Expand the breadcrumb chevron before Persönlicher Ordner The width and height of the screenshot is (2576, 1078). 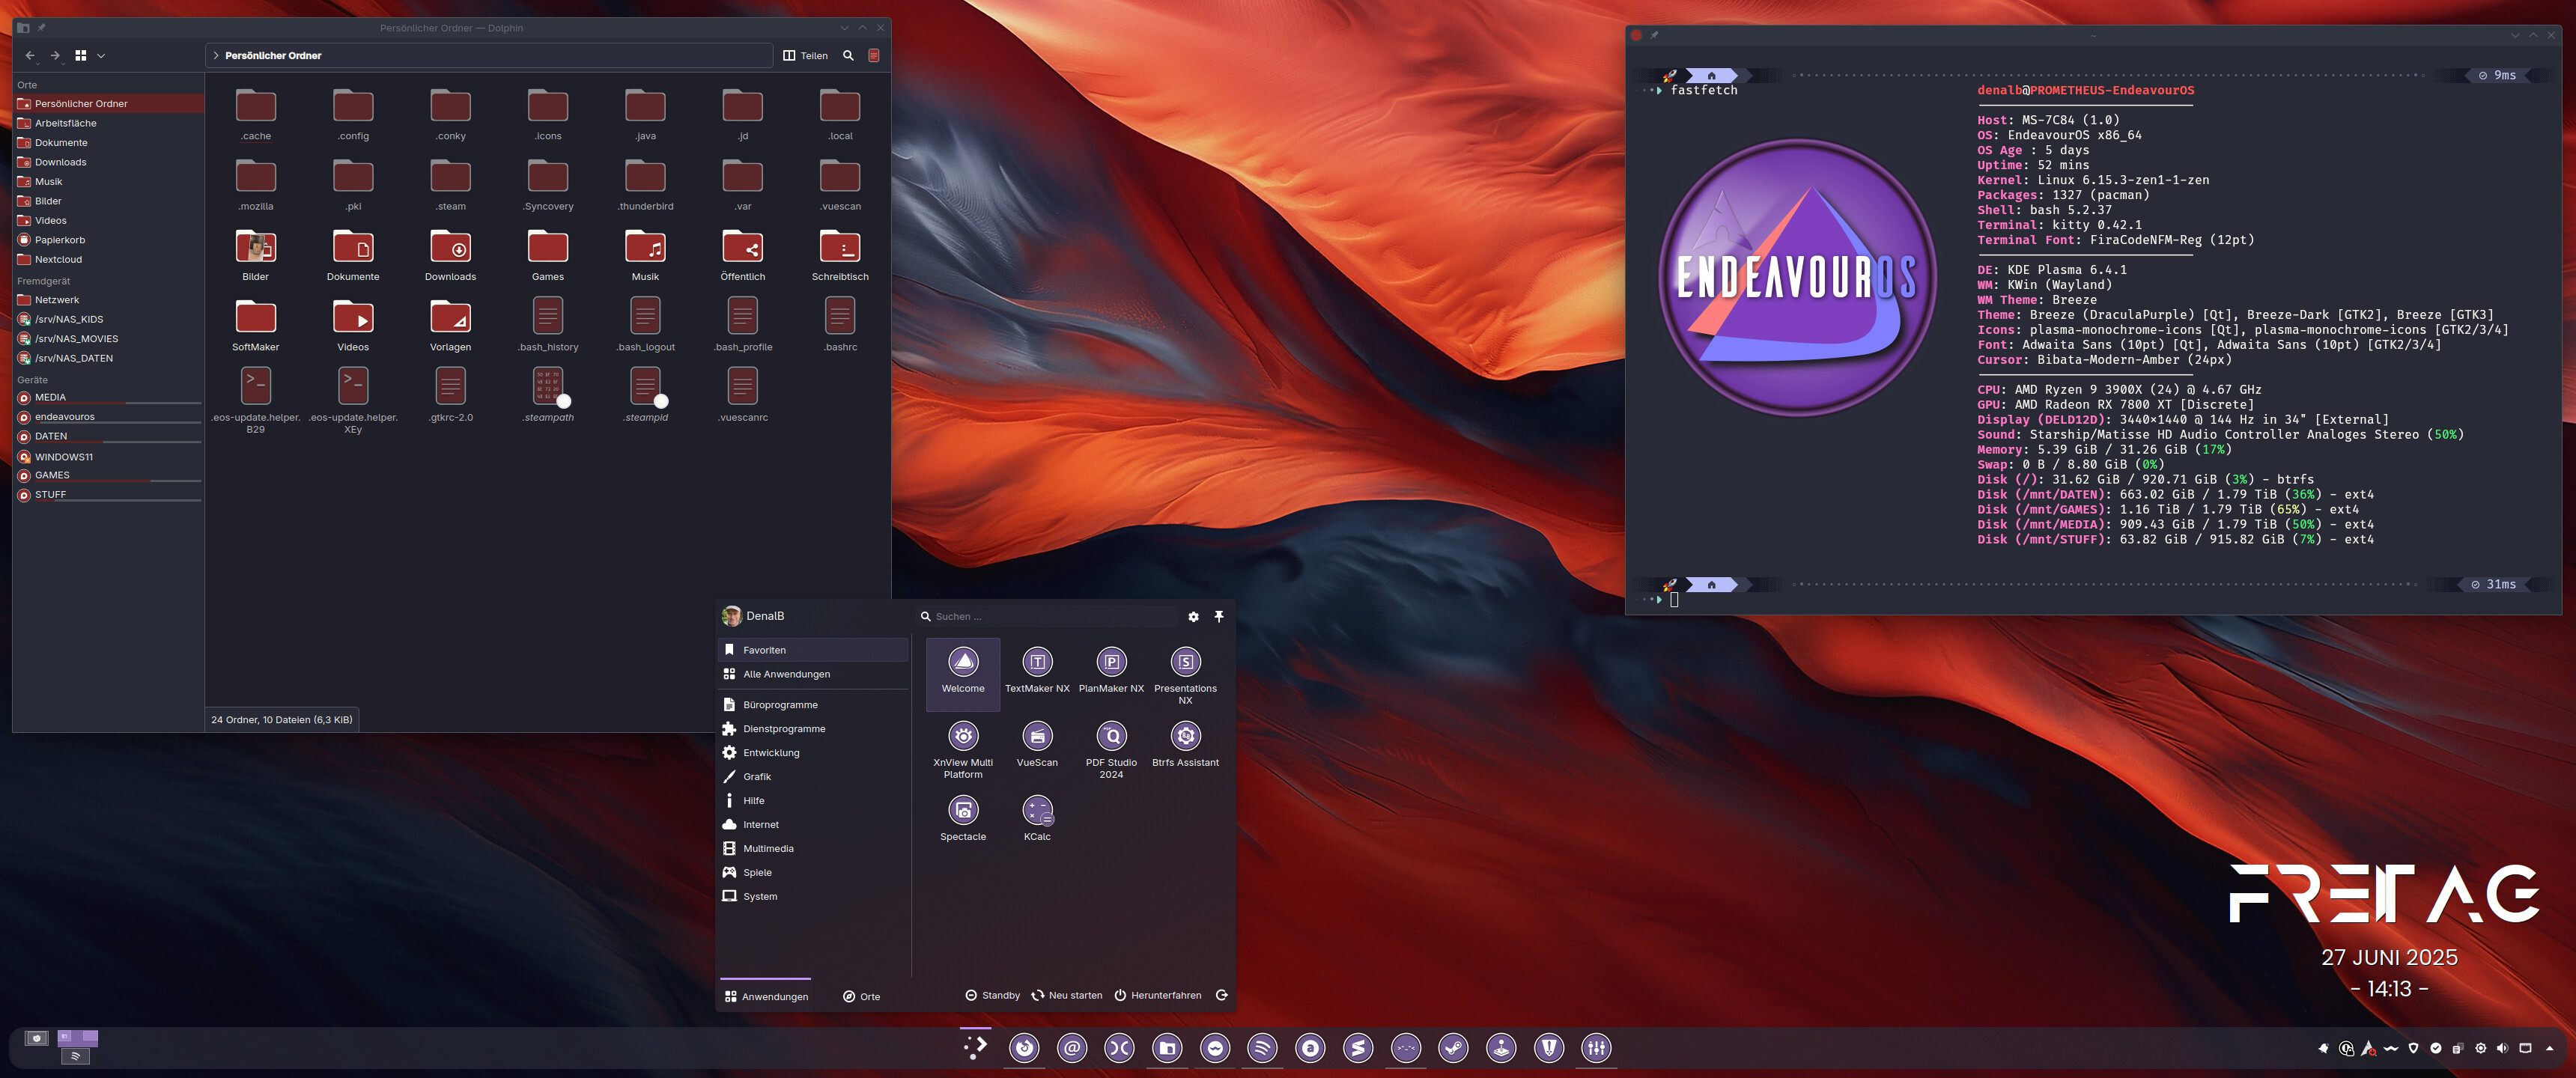[216, 56]
